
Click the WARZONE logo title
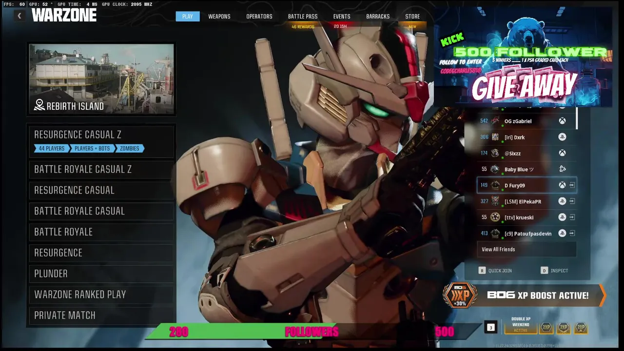[x=64, y=16]
